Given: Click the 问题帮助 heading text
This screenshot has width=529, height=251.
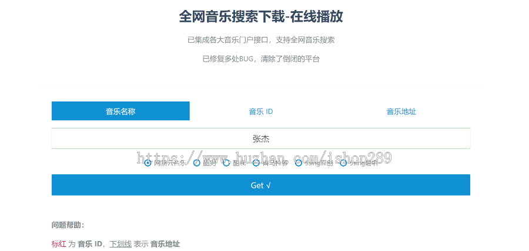Looking at the screenshot, I should (x=68, y=225).
